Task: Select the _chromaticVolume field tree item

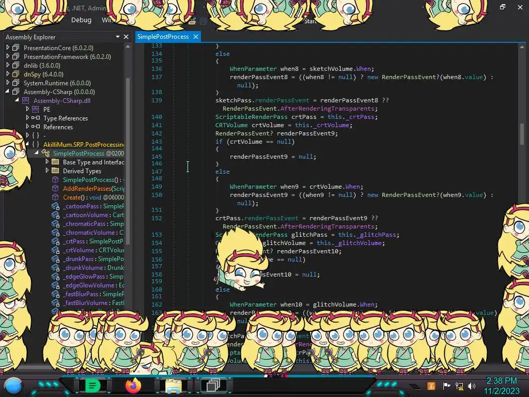Action: pos(94,232)
